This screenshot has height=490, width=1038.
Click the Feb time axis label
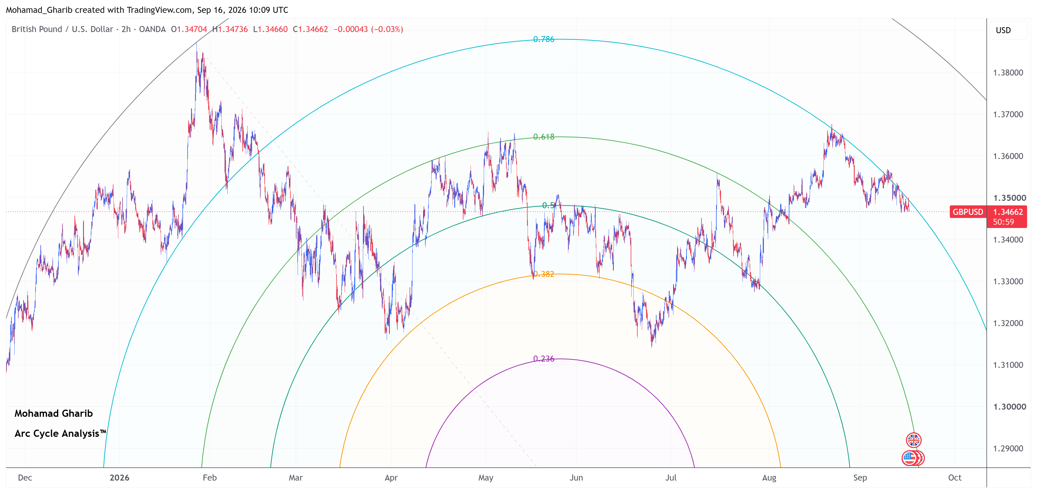click(x=210, y=477)
